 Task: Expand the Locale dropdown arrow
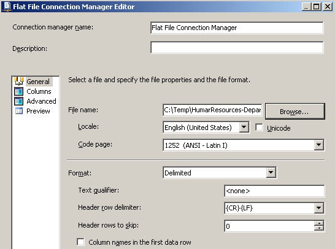(244, 128)
